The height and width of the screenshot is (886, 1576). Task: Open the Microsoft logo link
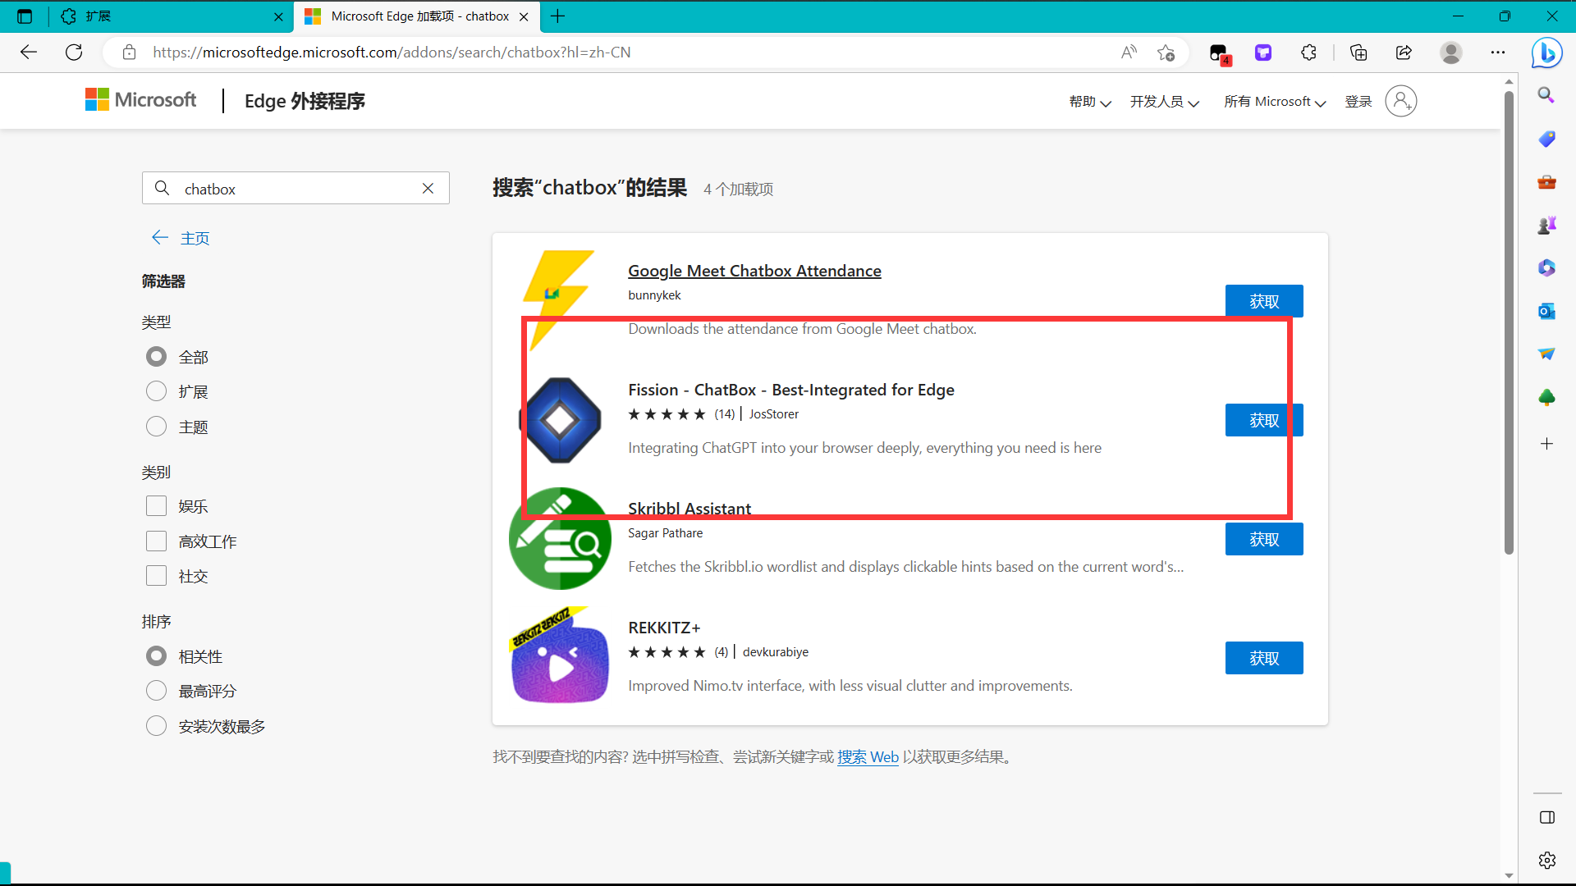tap(141, 100)
